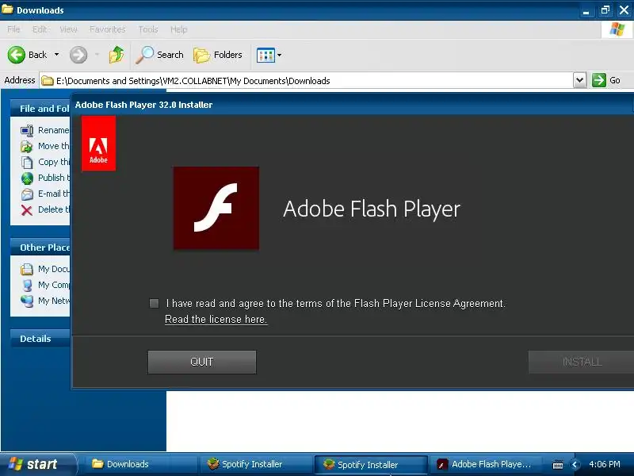This screenshot has height=476, width=634.
Task: Expand the Details panel header
Action: [40, 339]
